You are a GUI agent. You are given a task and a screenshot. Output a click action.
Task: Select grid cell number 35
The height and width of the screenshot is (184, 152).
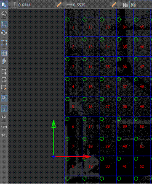pyautogui.click(x=125, y=47)
